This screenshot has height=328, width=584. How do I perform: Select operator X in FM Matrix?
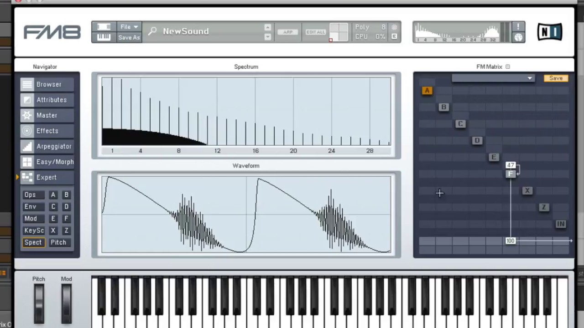[x=527, y=190]
